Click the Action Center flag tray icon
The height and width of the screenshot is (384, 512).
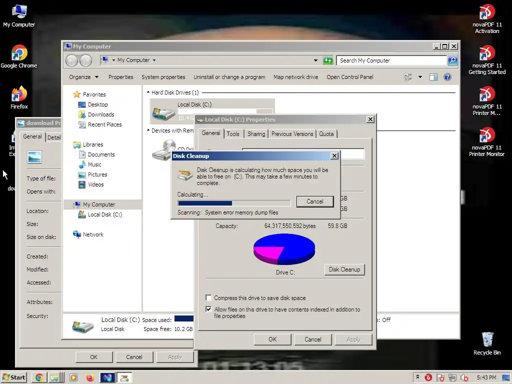point(440,378)
